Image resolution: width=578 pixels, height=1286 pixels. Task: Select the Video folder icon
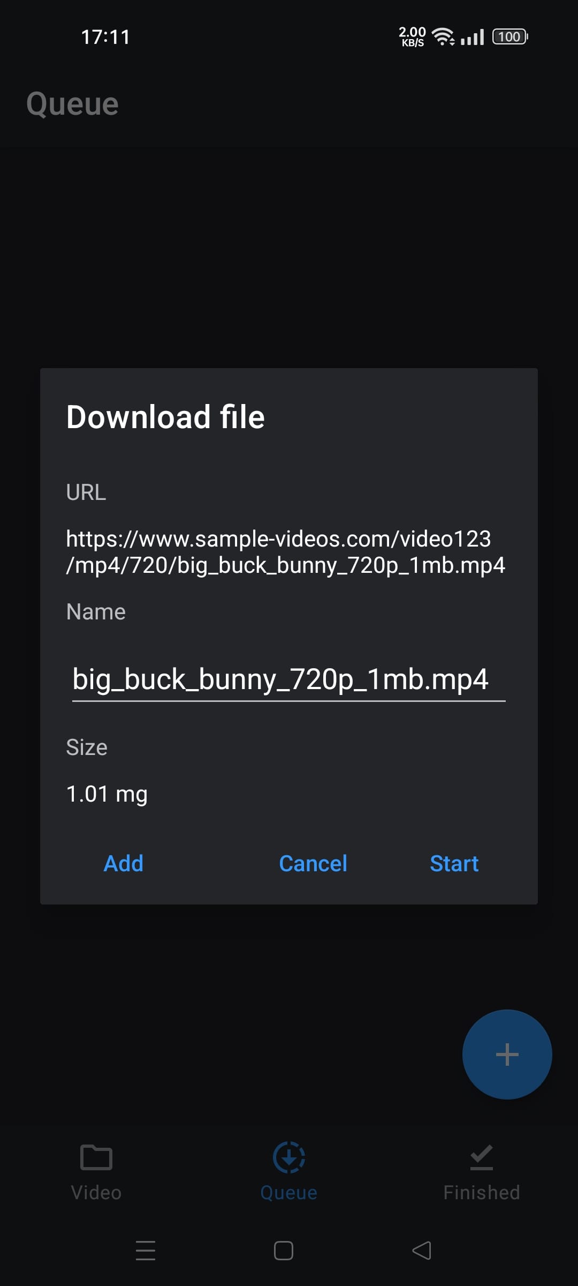pos(95,1157)
